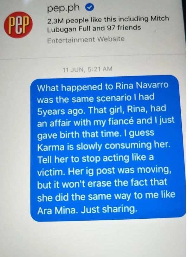
Task: Select the blue message bubble
Action: pyautogui.click(x=108, y=148)
